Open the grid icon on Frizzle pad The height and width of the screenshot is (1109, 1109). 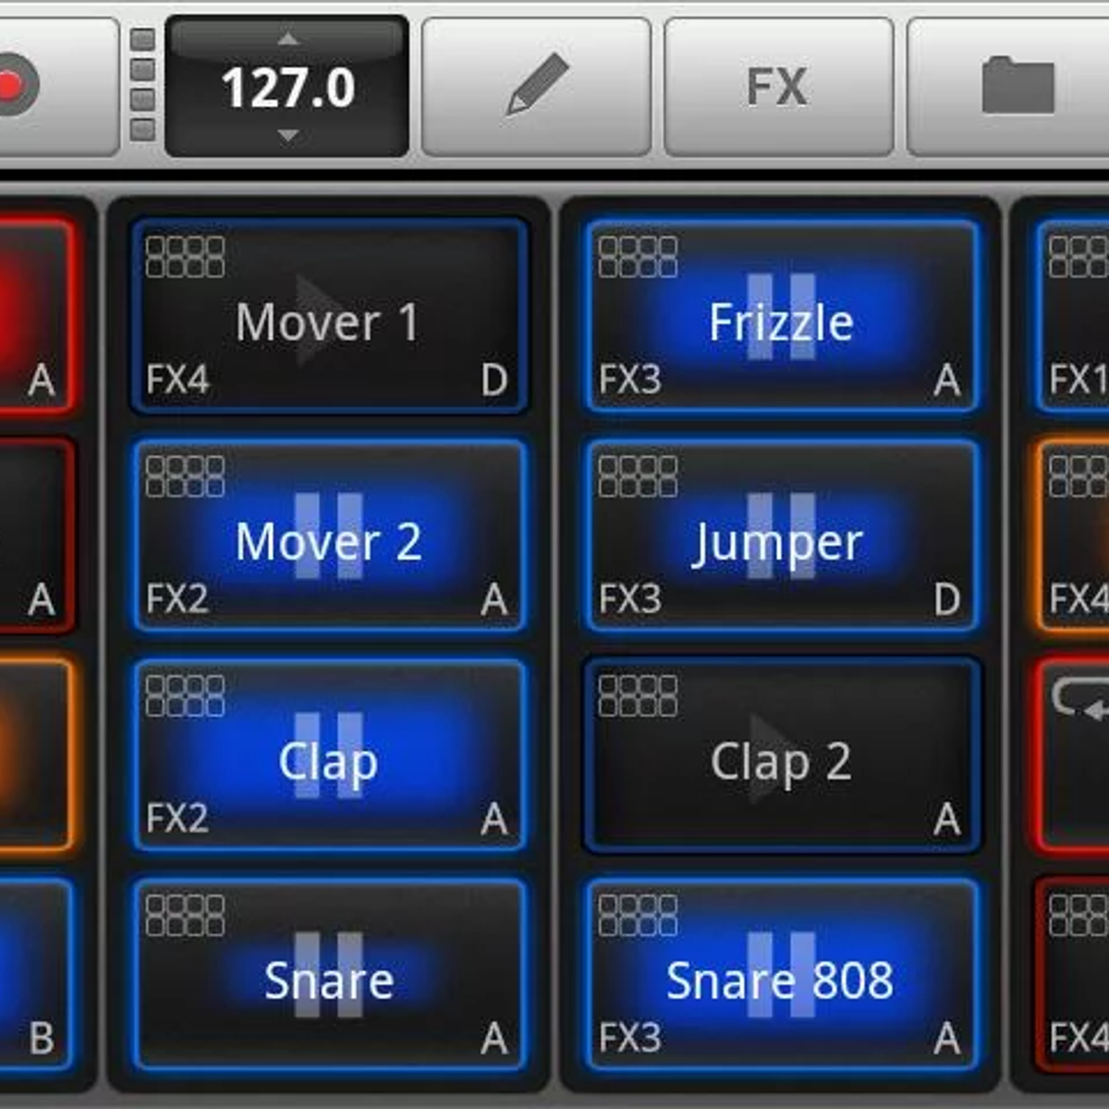pos(638,257)
